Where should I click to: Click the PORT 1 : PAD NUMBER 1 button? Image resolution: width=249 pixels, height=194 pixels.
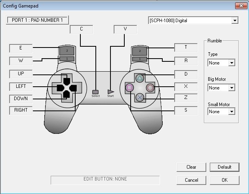coord(37,20)
